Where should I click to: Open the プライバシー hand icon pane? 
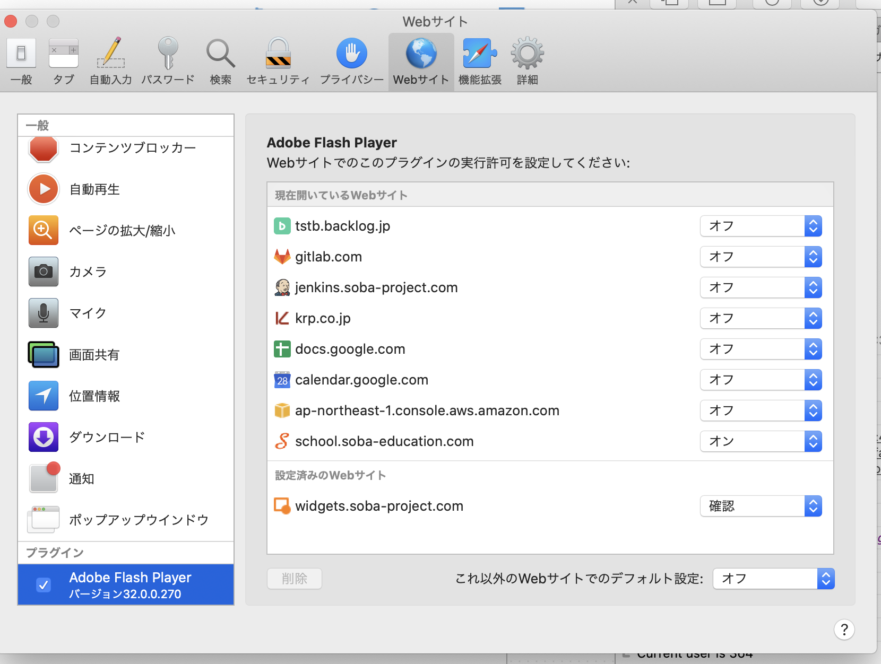point(352,62)
